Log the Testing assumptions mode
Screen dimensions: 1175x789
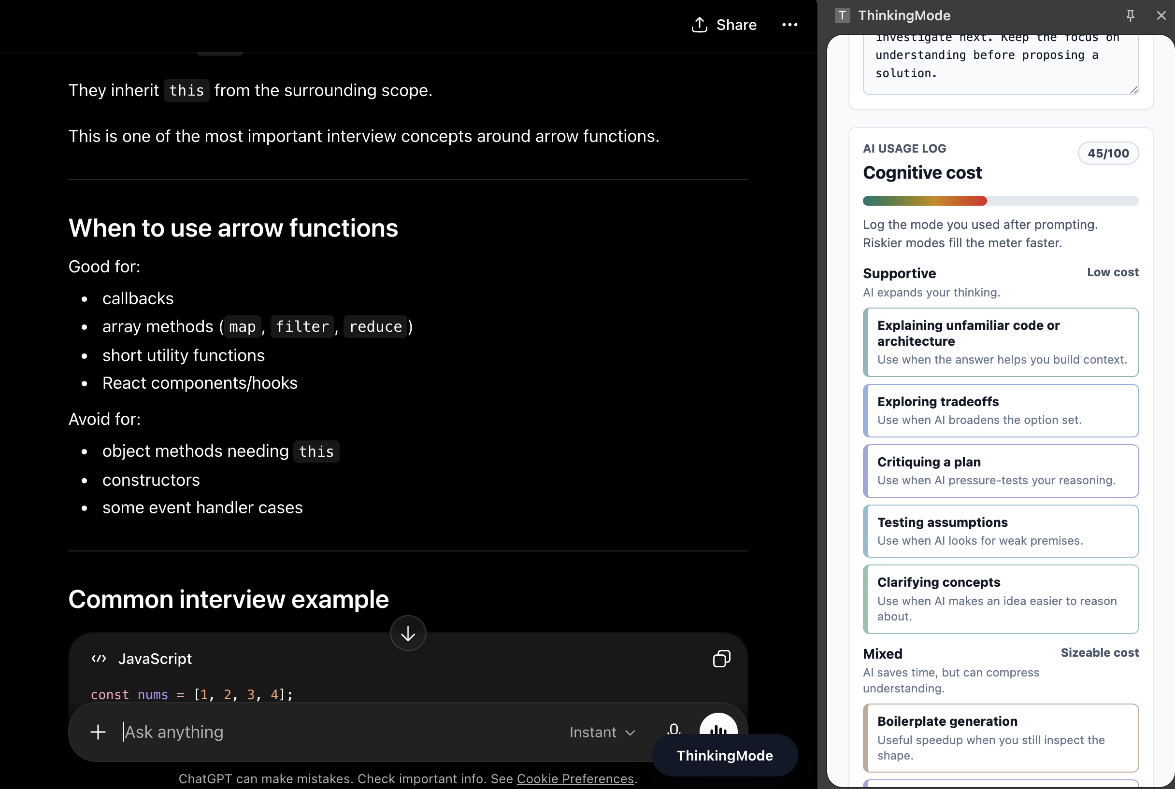(1000, 531)
